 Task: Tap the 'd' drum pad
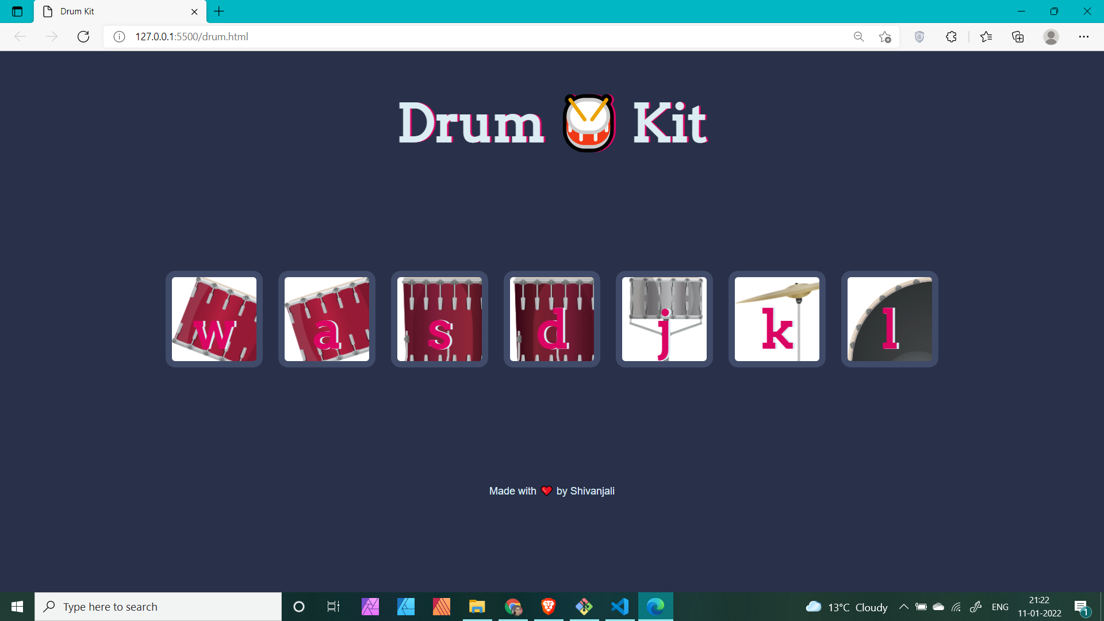coord(552,319)
